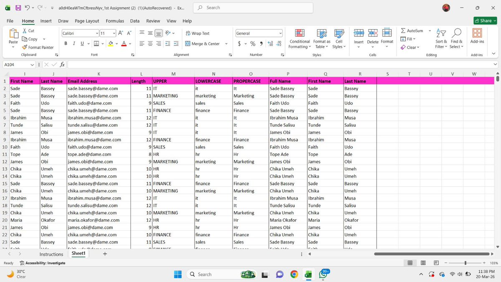
Task: Open Chrome from the taskbar
Action: pyautogui.click(x=294, y=274)
